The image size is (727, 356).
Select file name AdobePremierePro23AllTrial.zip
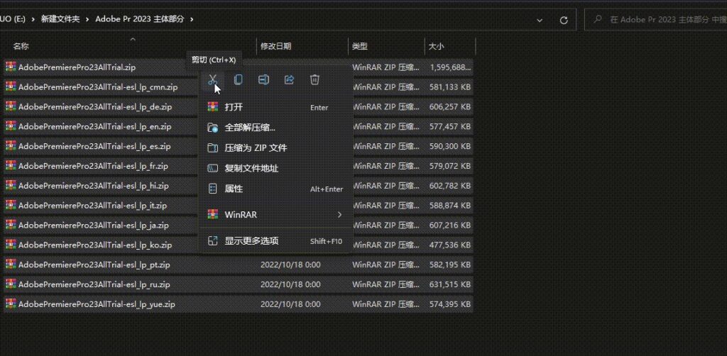point(77,67)
